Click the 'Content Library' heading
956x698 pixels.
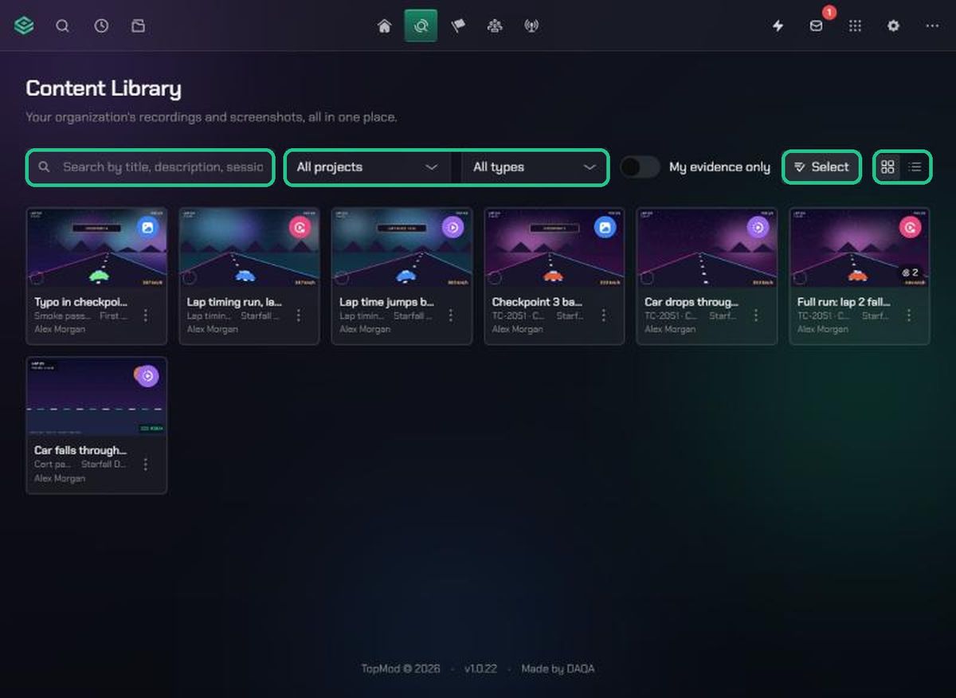(x=104, y=88)
